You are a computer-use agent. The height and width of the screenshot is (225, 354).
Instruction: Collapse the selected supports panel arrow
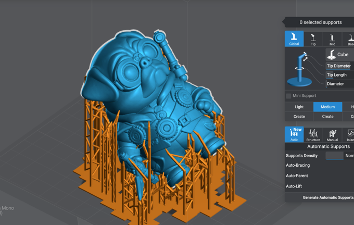[283, 22]
